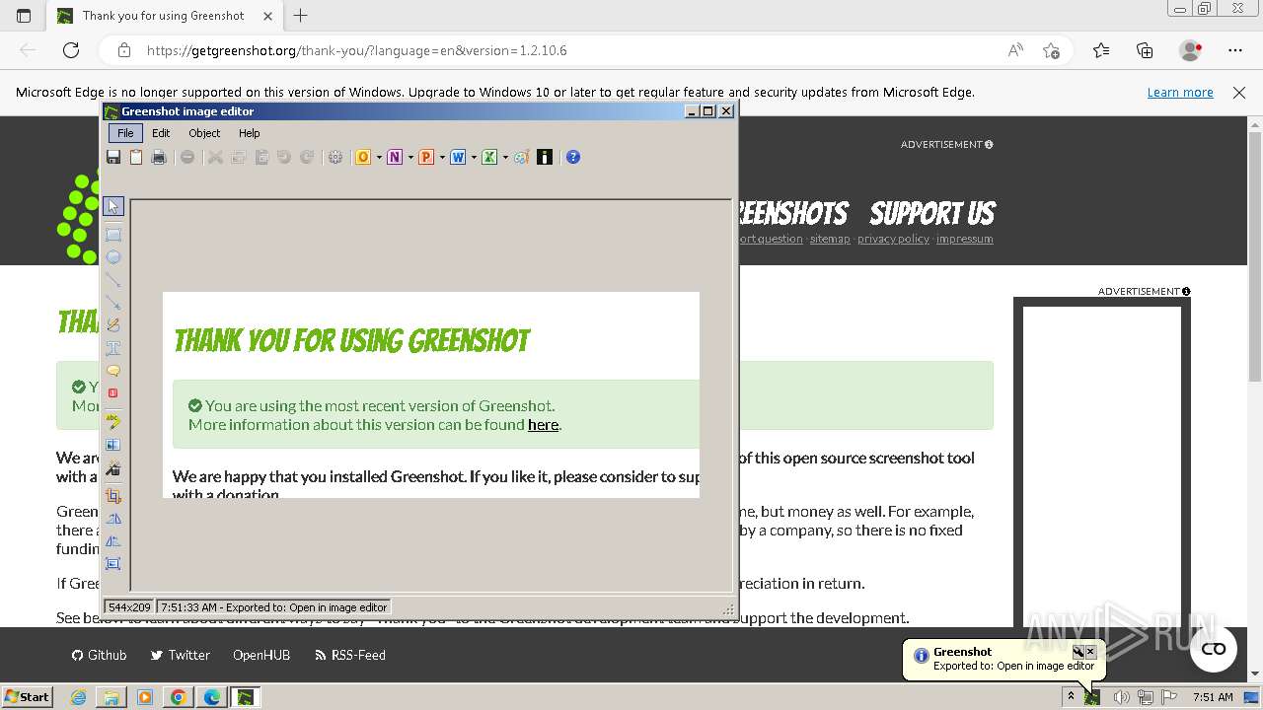Expand the PowerPoint export dropdown arrow

[x=442, y=157]
